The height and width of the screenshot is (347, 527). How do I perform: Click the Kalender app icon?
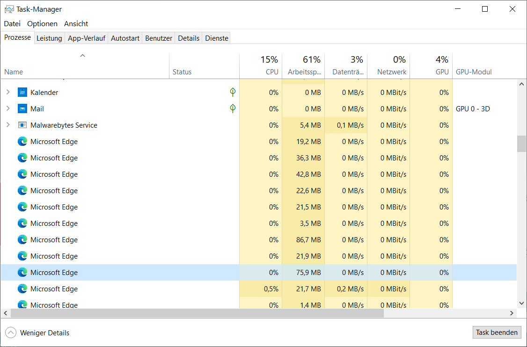(x=22, y=92)
